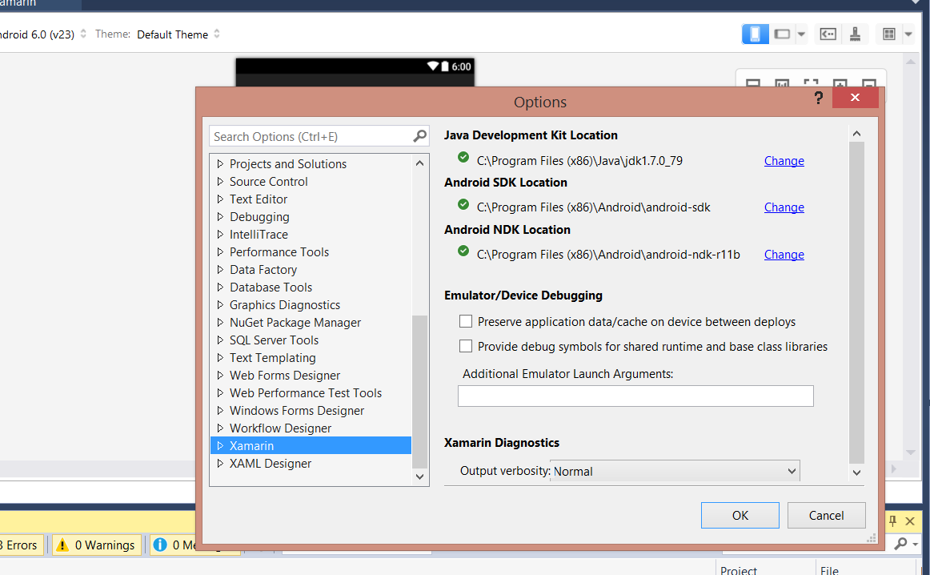
Task: Expand the Source Control node
Action: point(220,181)
